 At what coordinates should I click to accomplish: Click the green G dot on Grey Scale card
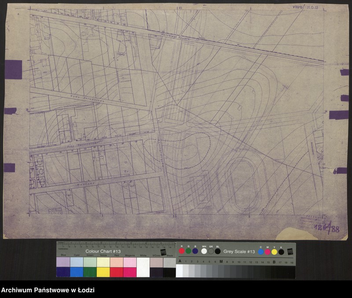coord(188,251)
